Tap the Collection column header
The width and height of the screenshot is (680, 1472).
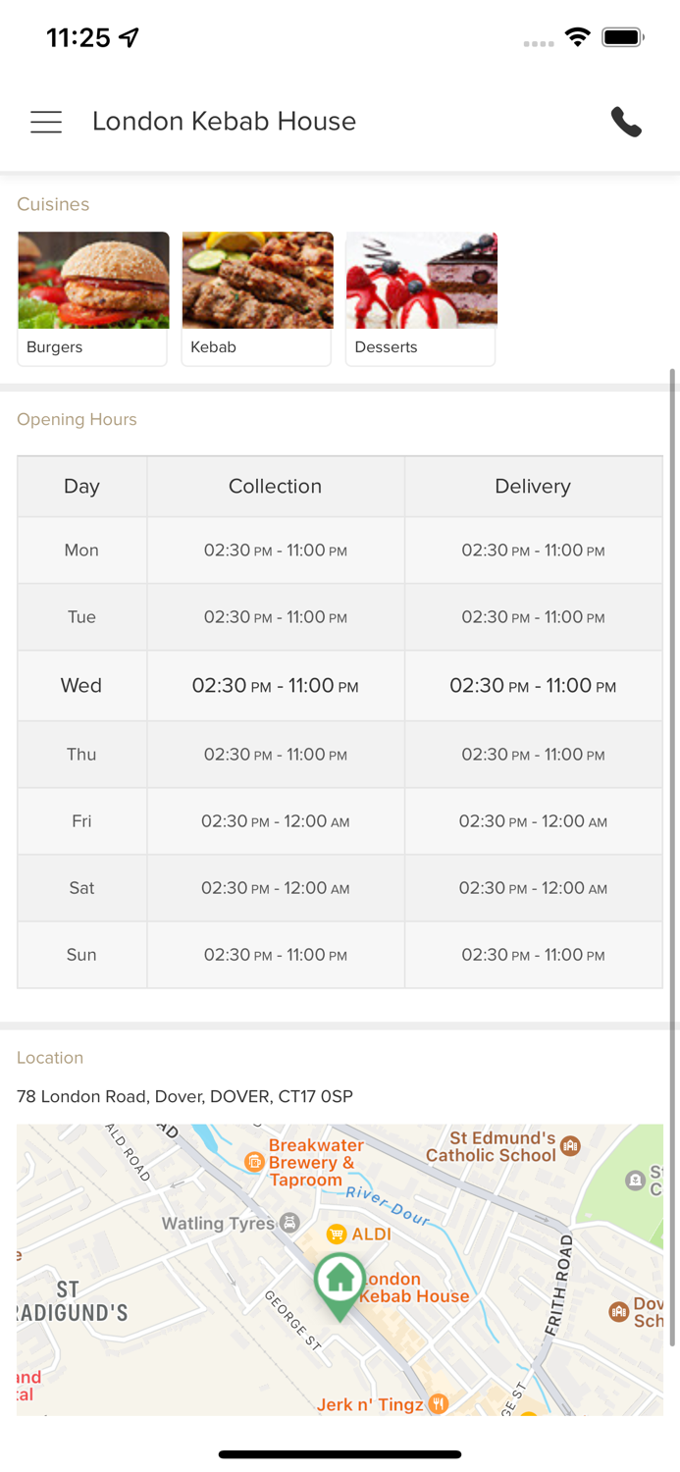pos(275,487)
